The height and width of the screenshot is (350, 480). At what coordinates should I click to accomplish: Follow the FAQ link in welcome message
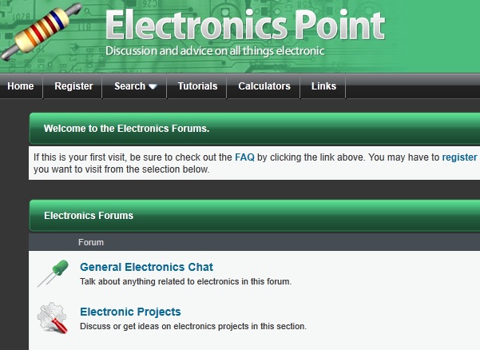click(244, 158)
